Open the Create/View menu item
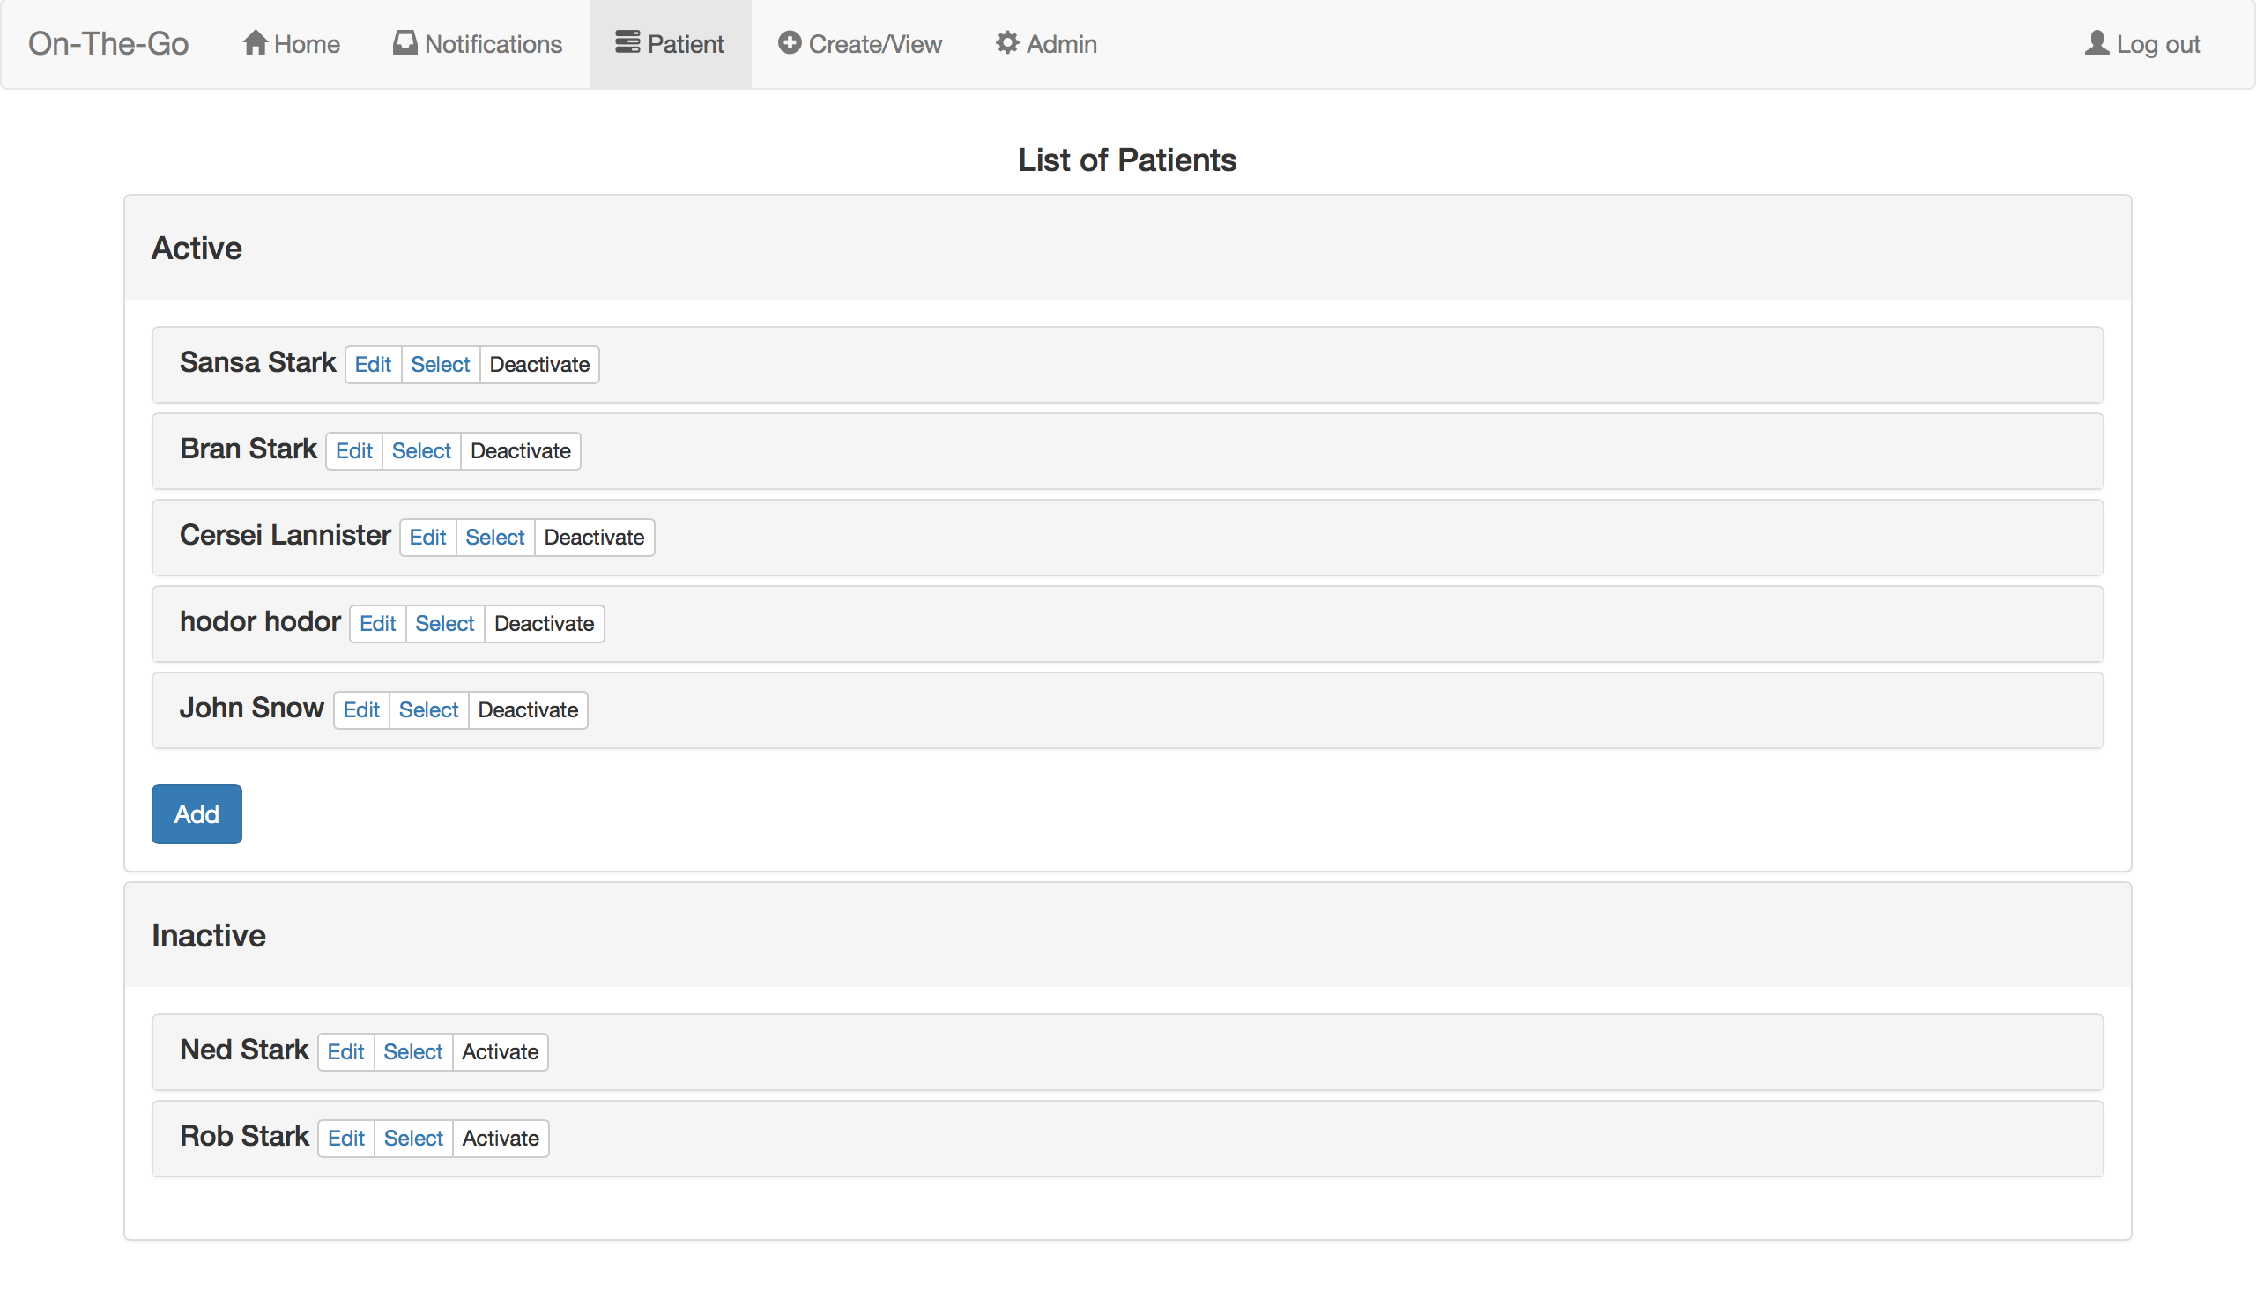2256x1299 pixels. (x=859, y=44)
